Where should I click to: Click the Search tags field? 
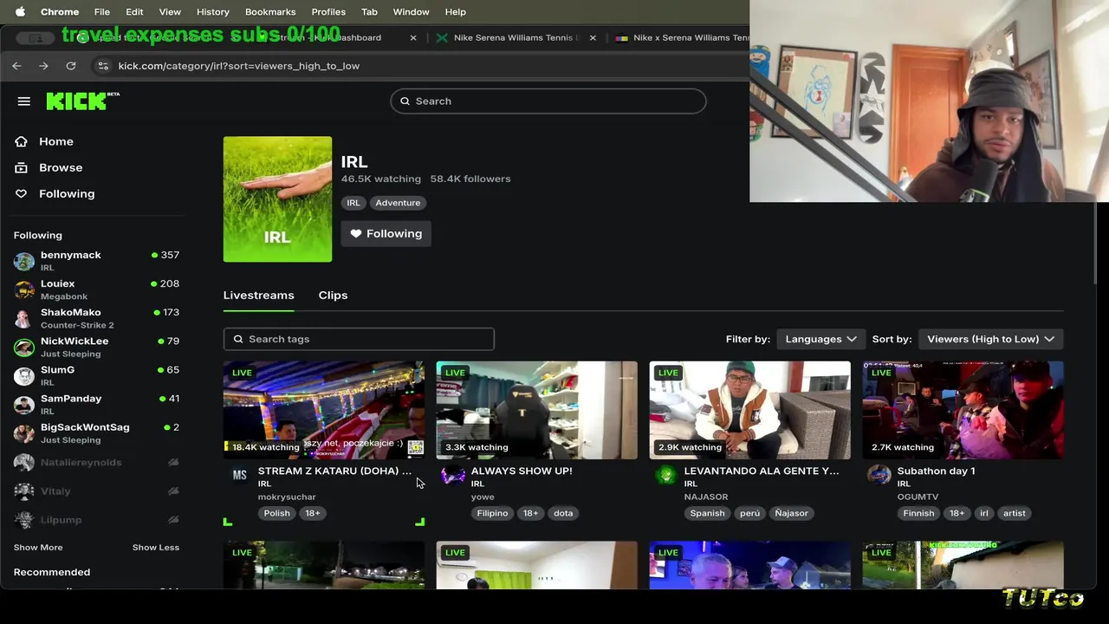coord(359,339)
